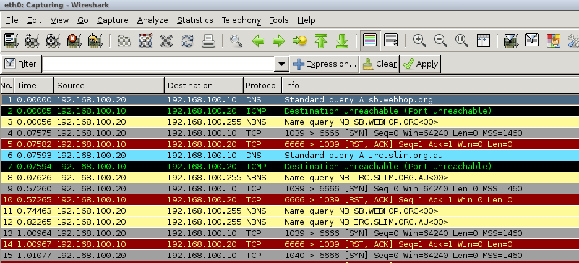
Task: Toggle packet list colorization
Action: point(370,40)
